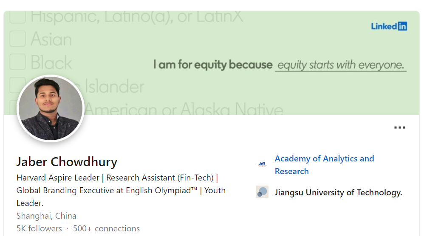The height and width of the screenshot is (236, 424).
Task: Tick the Asian checkbox in the banner
Action: pyautogui.click(x=17, y=39)
